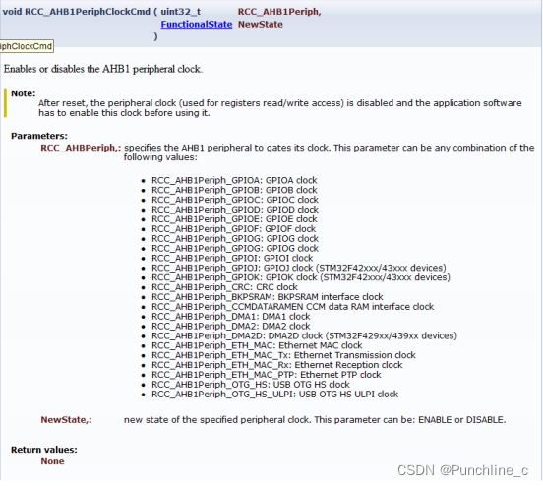Click RCC_AHB1Periph_ETH_MAC: Ethernet MAC clock entry
The height and width of the screenshot is (486, 543).
click(257, 345)
